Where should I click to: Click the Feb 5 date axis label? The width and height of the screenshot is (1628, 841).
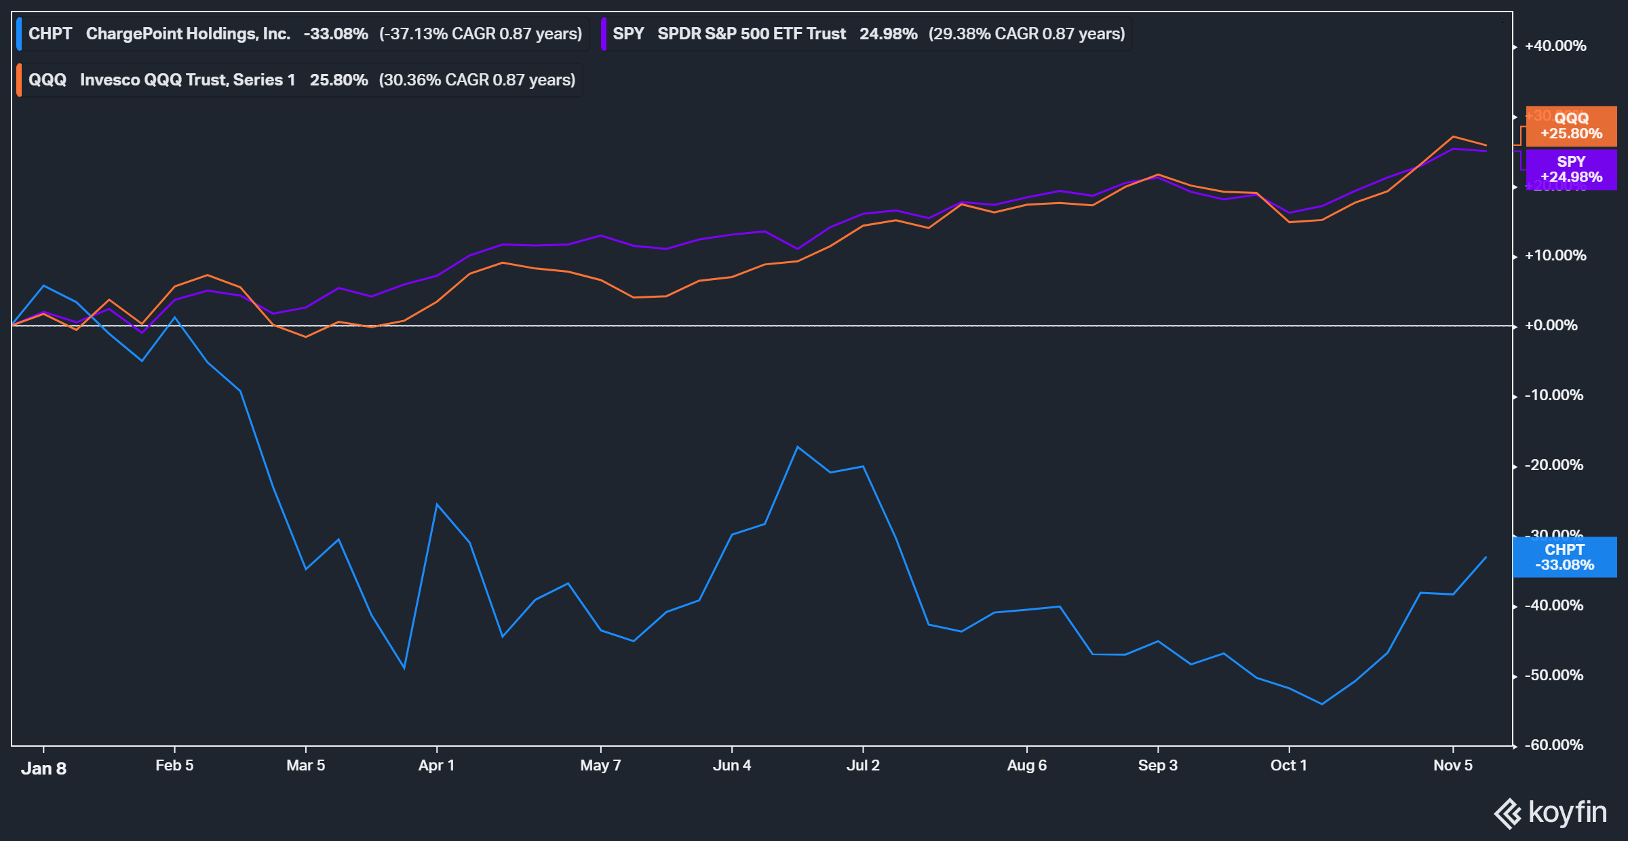[174, 766]
